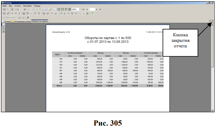
Task: Switch to the Отложенные отчеты tab
Action: coord(21,21)
